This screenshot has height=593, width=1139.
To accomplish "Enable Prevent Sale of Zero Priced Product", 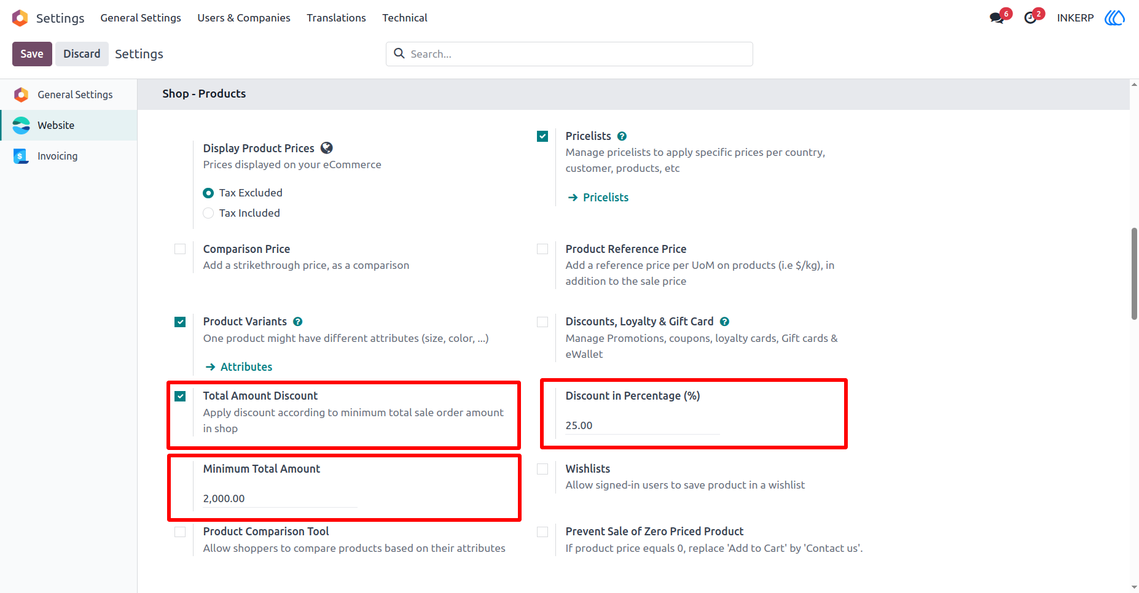I will [542, 532].
